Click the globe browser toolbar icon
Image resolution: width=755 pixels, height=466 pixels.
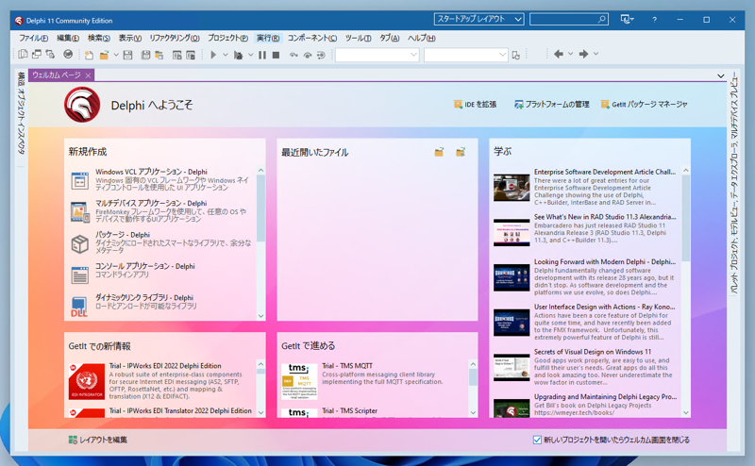[x=68, y=55]
